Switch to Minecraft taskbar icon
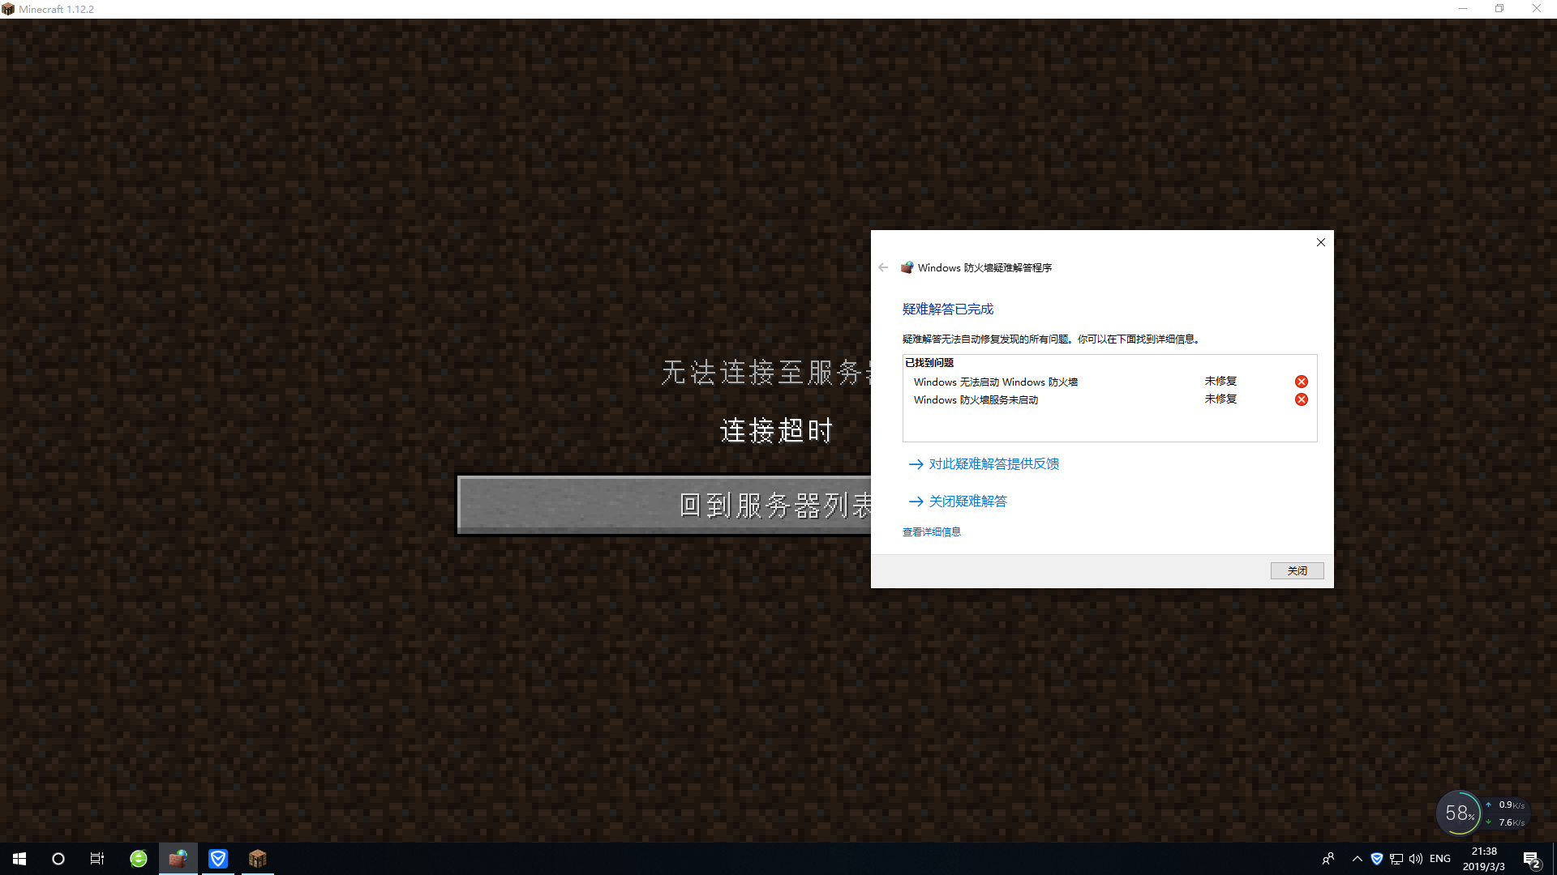Viewport: 1557px width, 875px height. click(258, 859)
